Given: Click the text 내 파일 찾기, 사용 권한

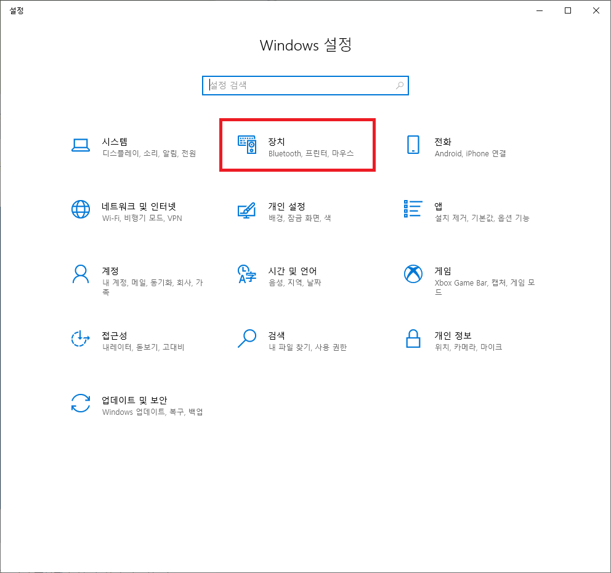Looking at the screenshot, I should coord(307,347).
